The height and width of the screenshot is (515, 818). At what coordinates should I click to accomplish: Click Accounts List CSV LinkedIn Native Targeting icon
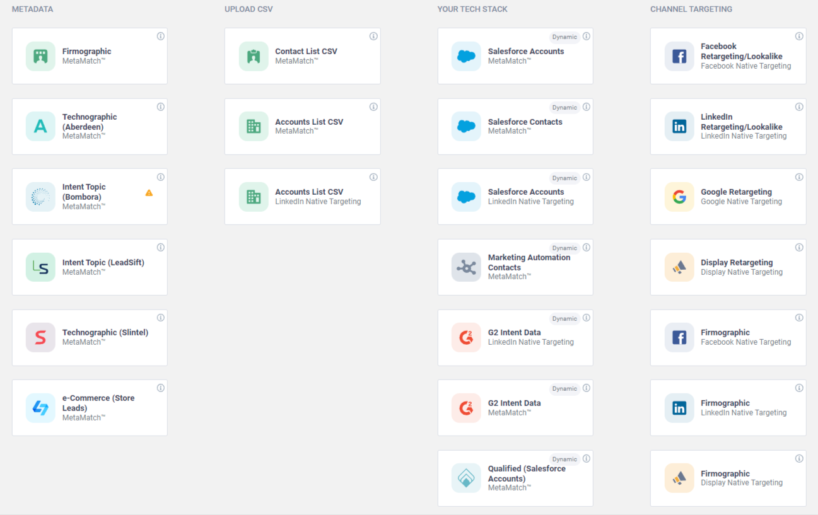[x=254, y=197]
